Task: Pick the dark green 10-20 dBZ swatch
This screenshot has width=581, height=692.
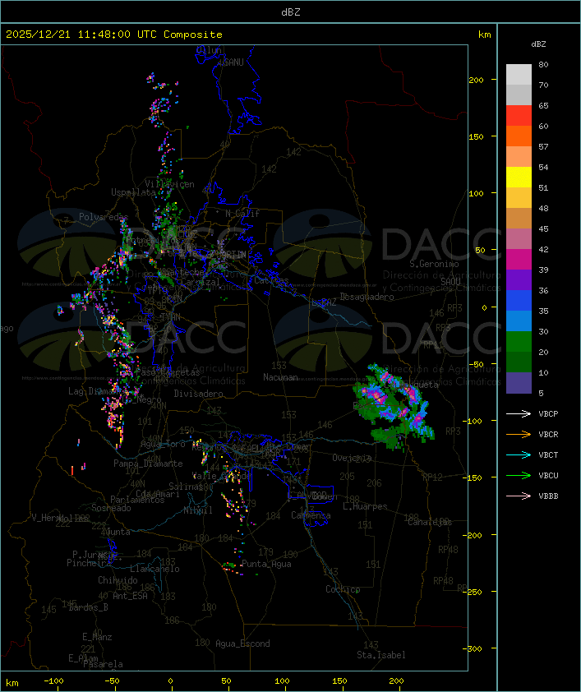Action: (x=519, y=362)
